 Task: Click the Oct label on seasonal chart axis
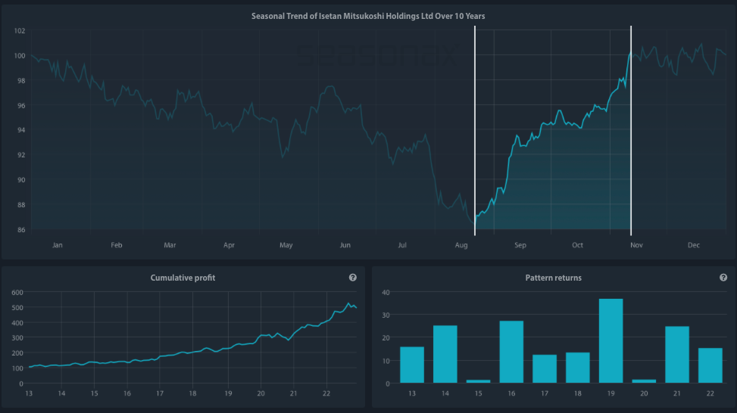pos(577,245)
